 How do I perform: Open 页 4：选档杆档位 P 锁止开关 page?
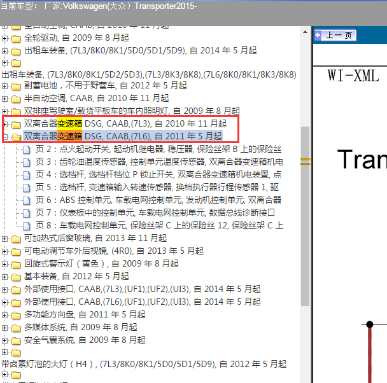(x=158, y=174)
